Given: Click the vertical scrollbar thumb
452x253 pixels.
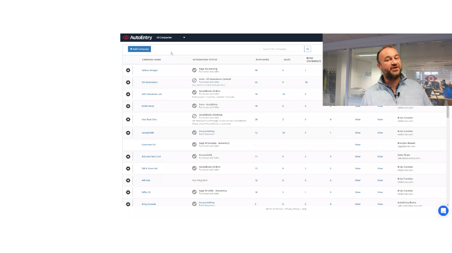Looking at the screenshot, I should pos(448,112).
